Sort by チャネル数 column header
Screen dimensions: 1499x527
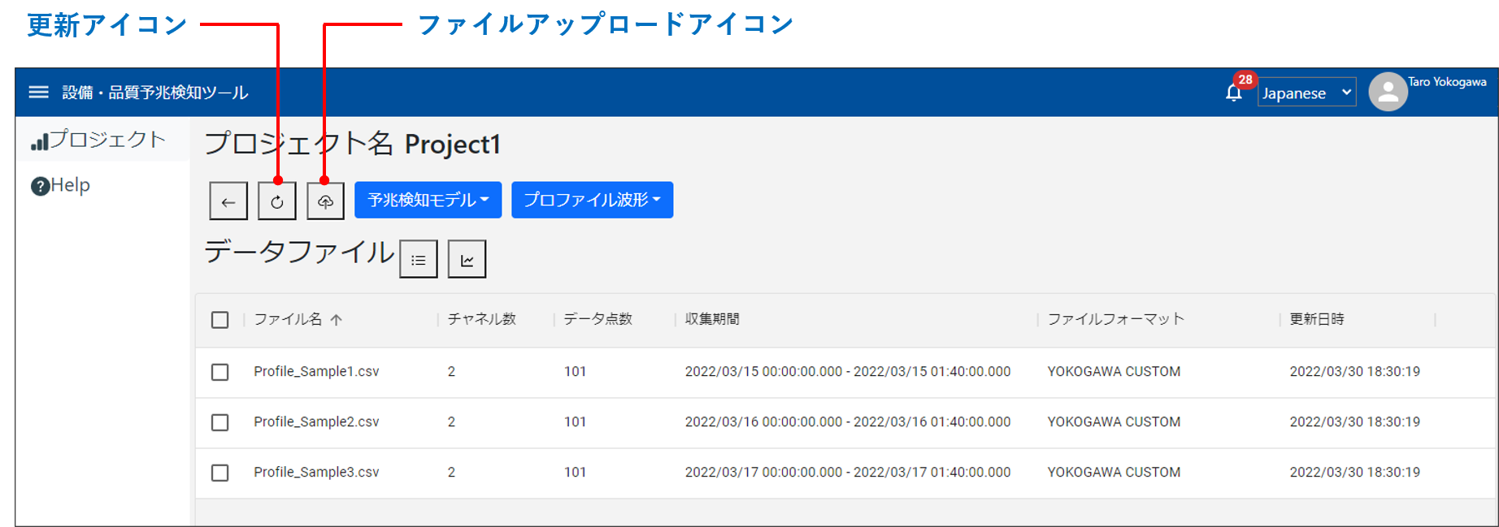coord(482,319)
